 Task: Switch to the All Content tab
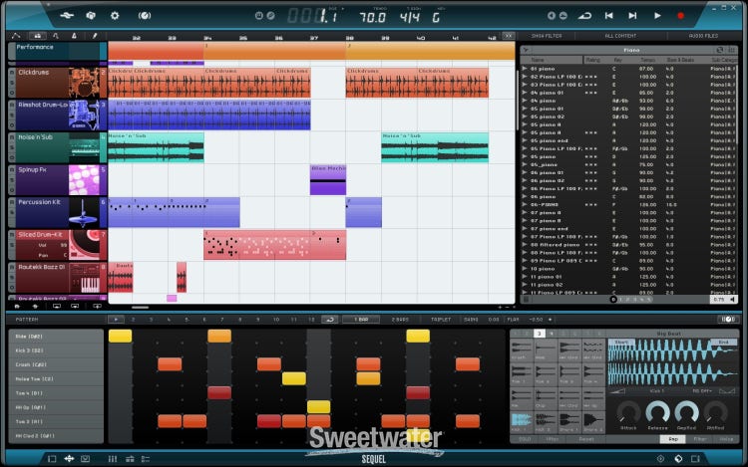tap(621, 36)
